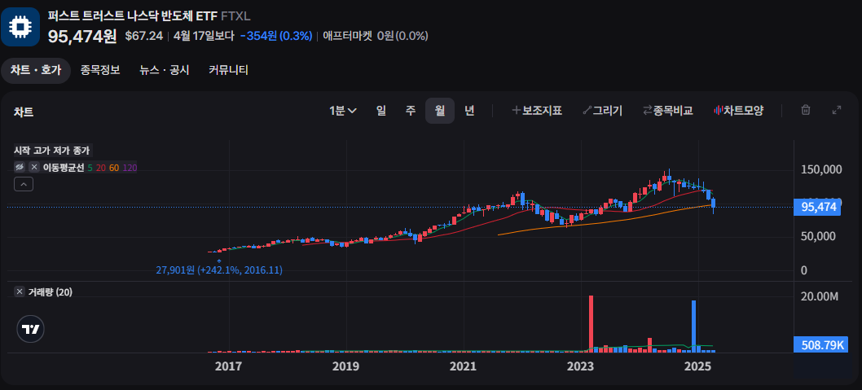This screenshot has height=390, width=862.
Task: Click the 거래량 (20) indicator label
Action: point(50,291)
